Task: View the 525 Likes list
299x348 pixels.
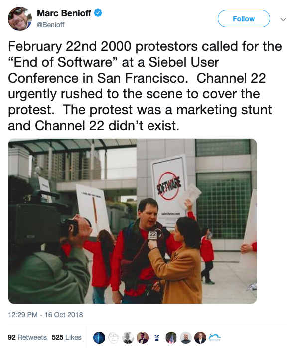Action: tap(66, 337)
